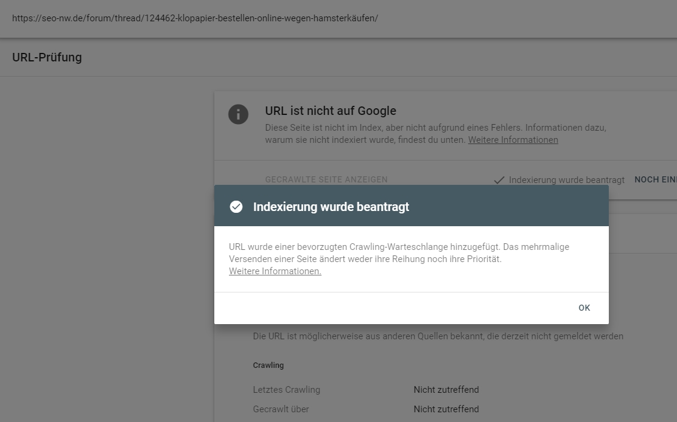Click the 'URL ist nicht auf Google' heading
The image size is (677, 422).
(331, 111)
